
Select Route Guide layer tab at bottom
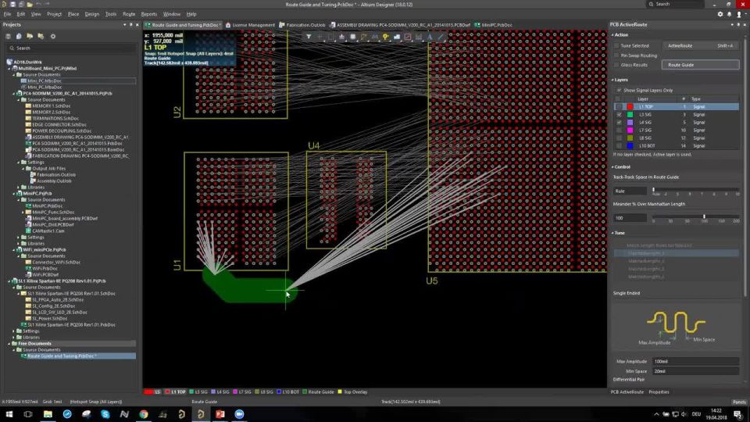coord(318,392)
